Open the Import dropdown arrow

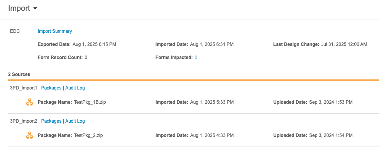(x=35, y=8)
